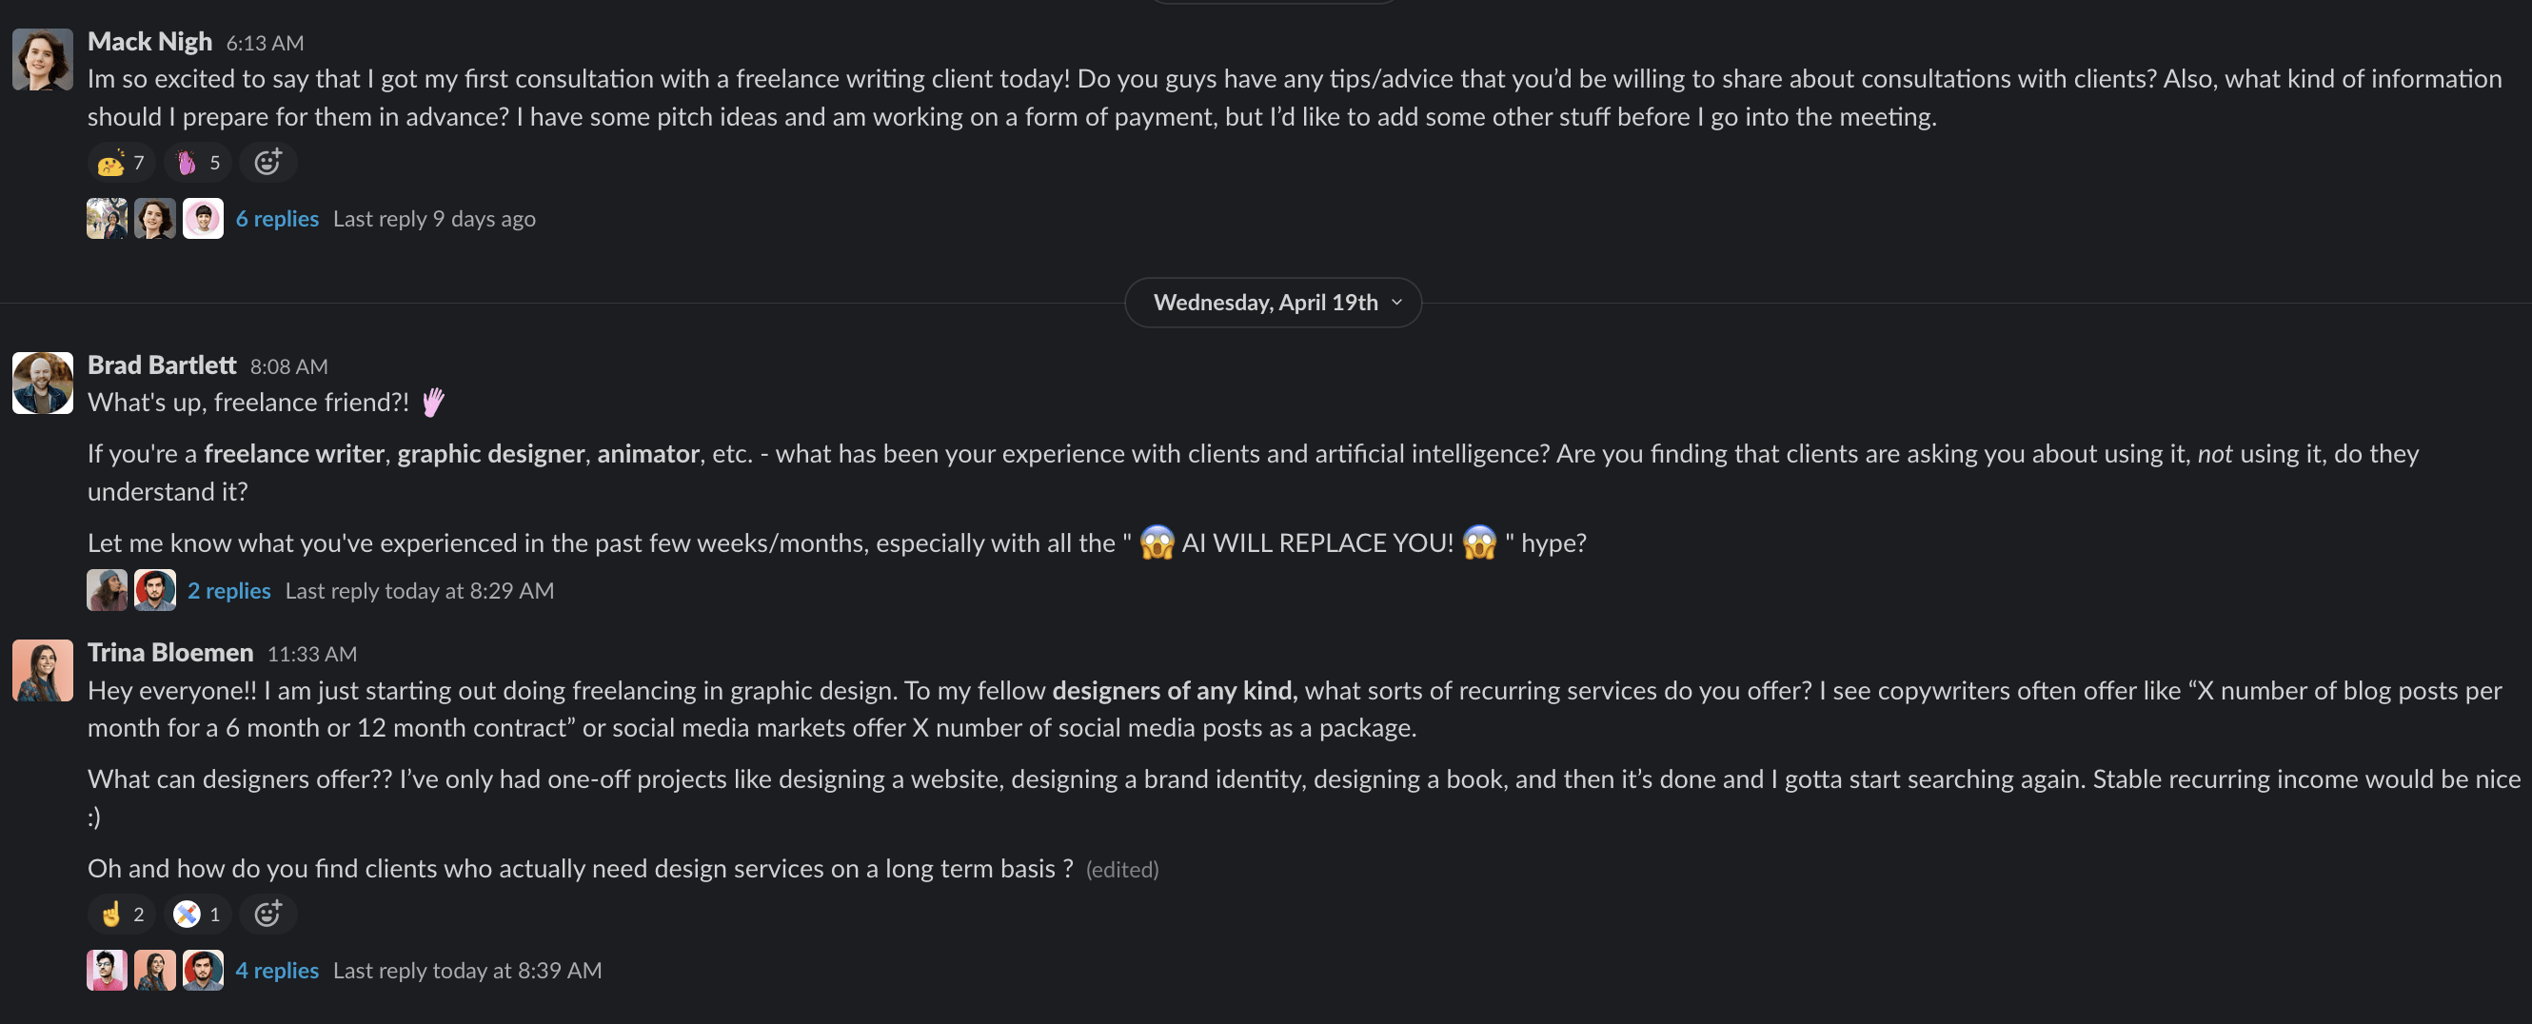
Task: Toggle the custom emoji reaction with 1
Action: point(199,914)
